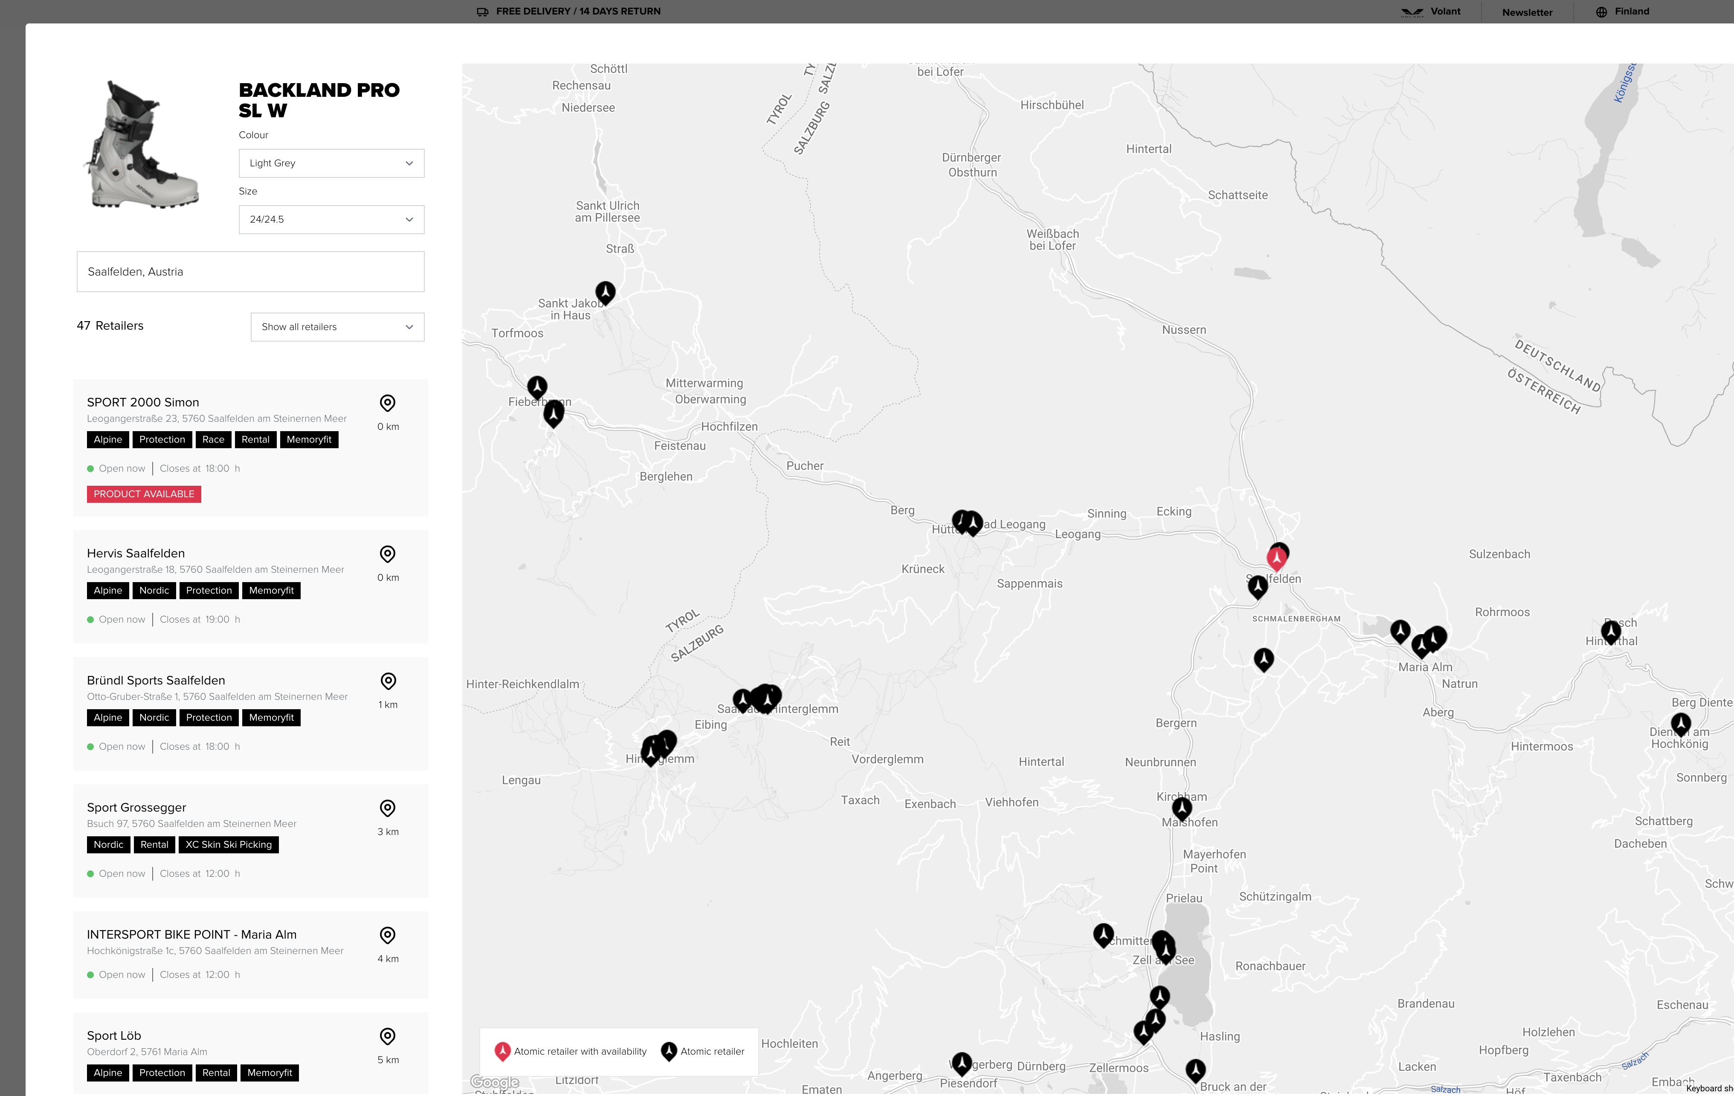This screenshot has width=1734, height=1096.
Task: Click the delivery truck icon
Action: coord(482,12)
